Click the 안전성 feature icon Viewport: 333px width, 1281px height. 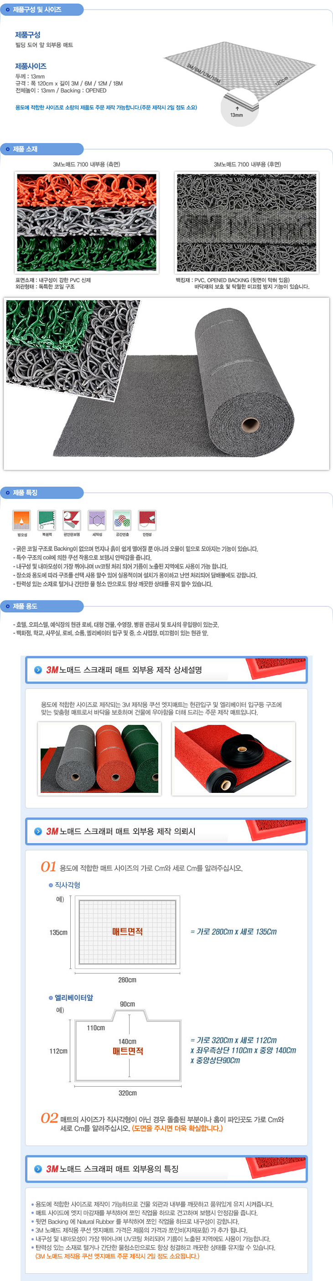147,520
